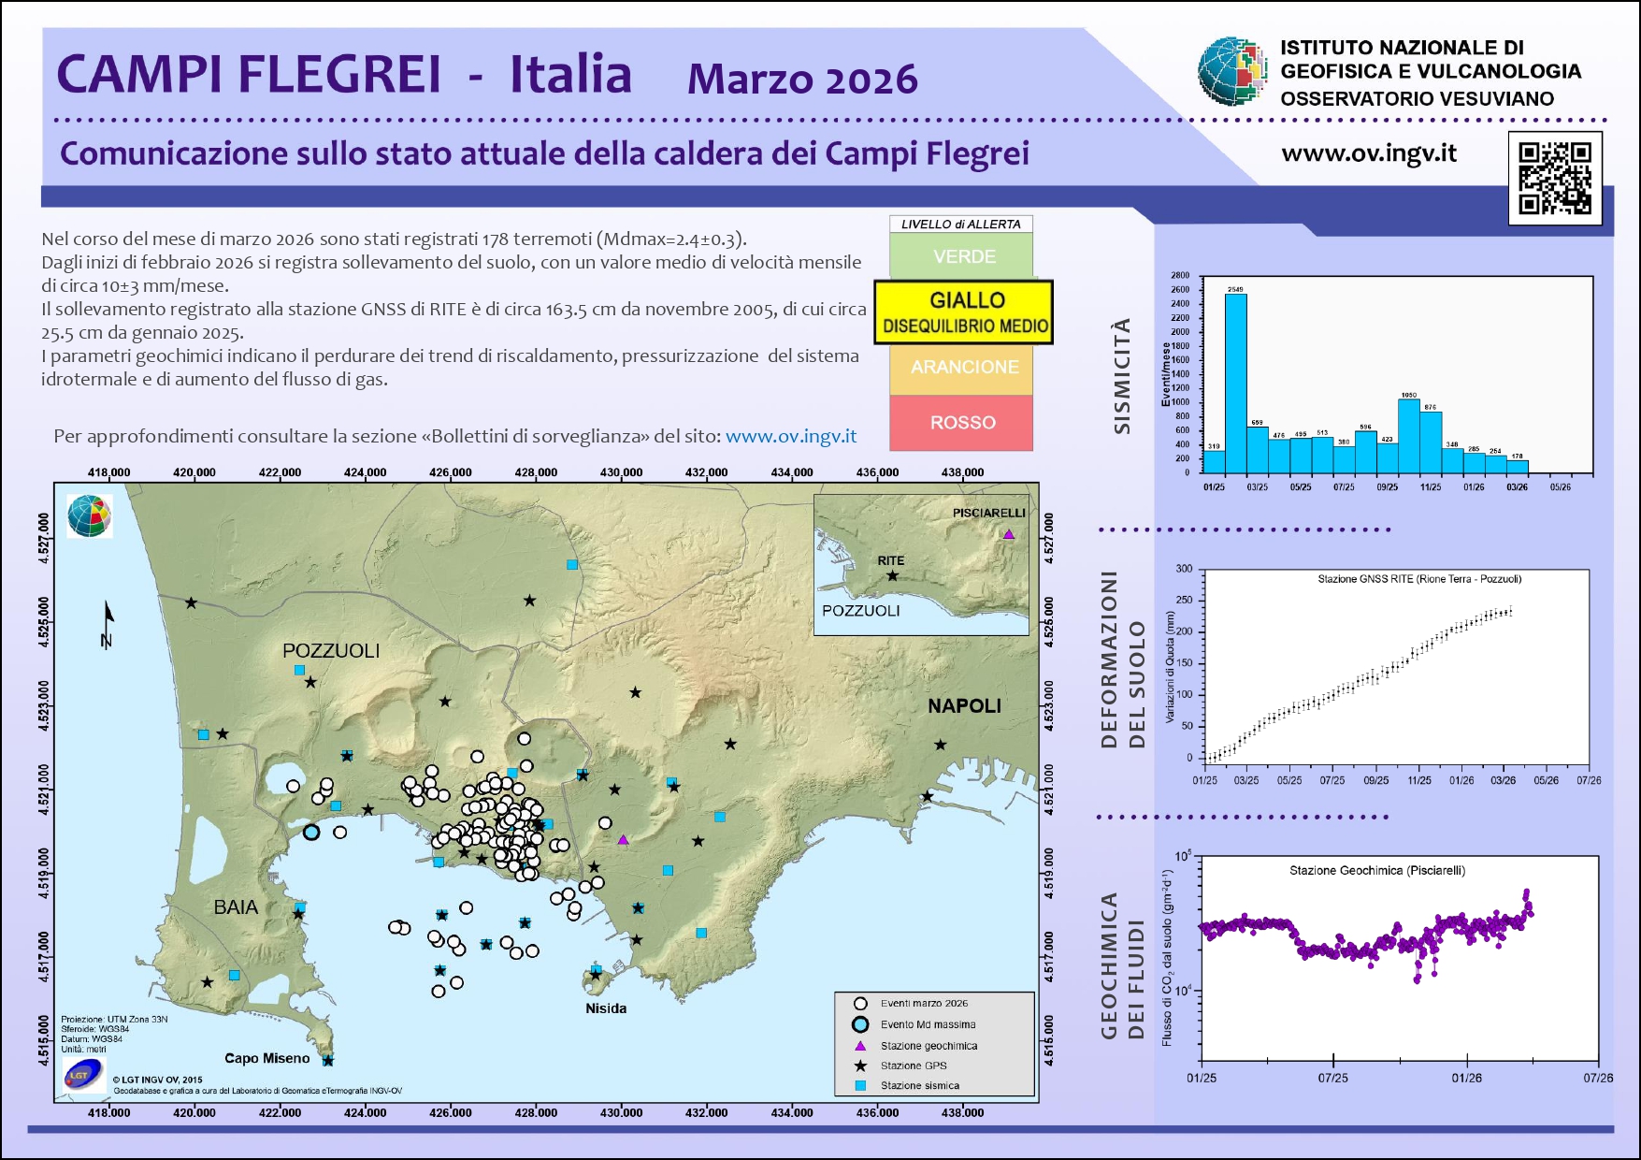Toggle the ROSSO alert level box
This screenshot has height=1160, width=1641.
click(x=963, y=423)
